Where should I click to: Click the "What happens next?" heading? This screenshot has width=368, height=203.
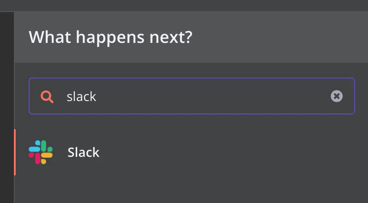(x=110, y=37)
